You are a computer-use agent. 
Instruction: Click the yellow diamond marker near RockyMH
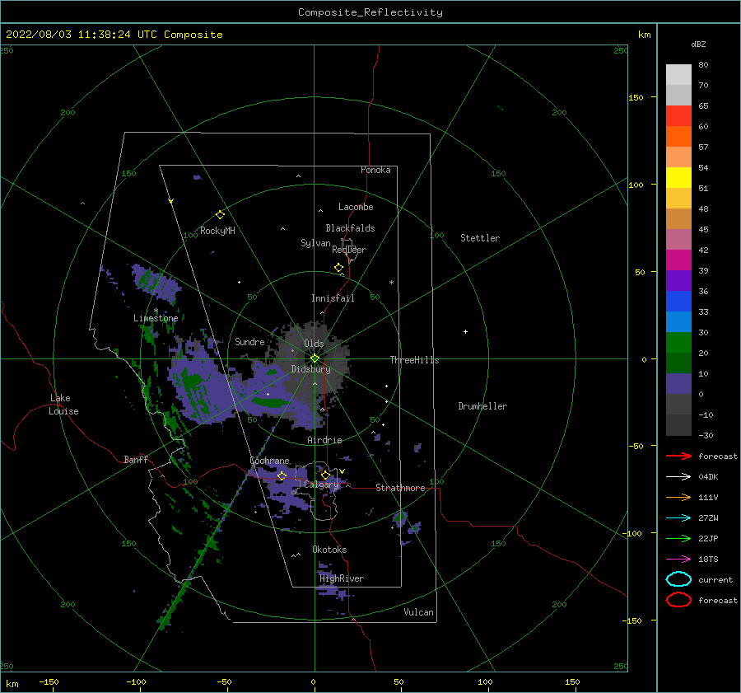(220, 215)
